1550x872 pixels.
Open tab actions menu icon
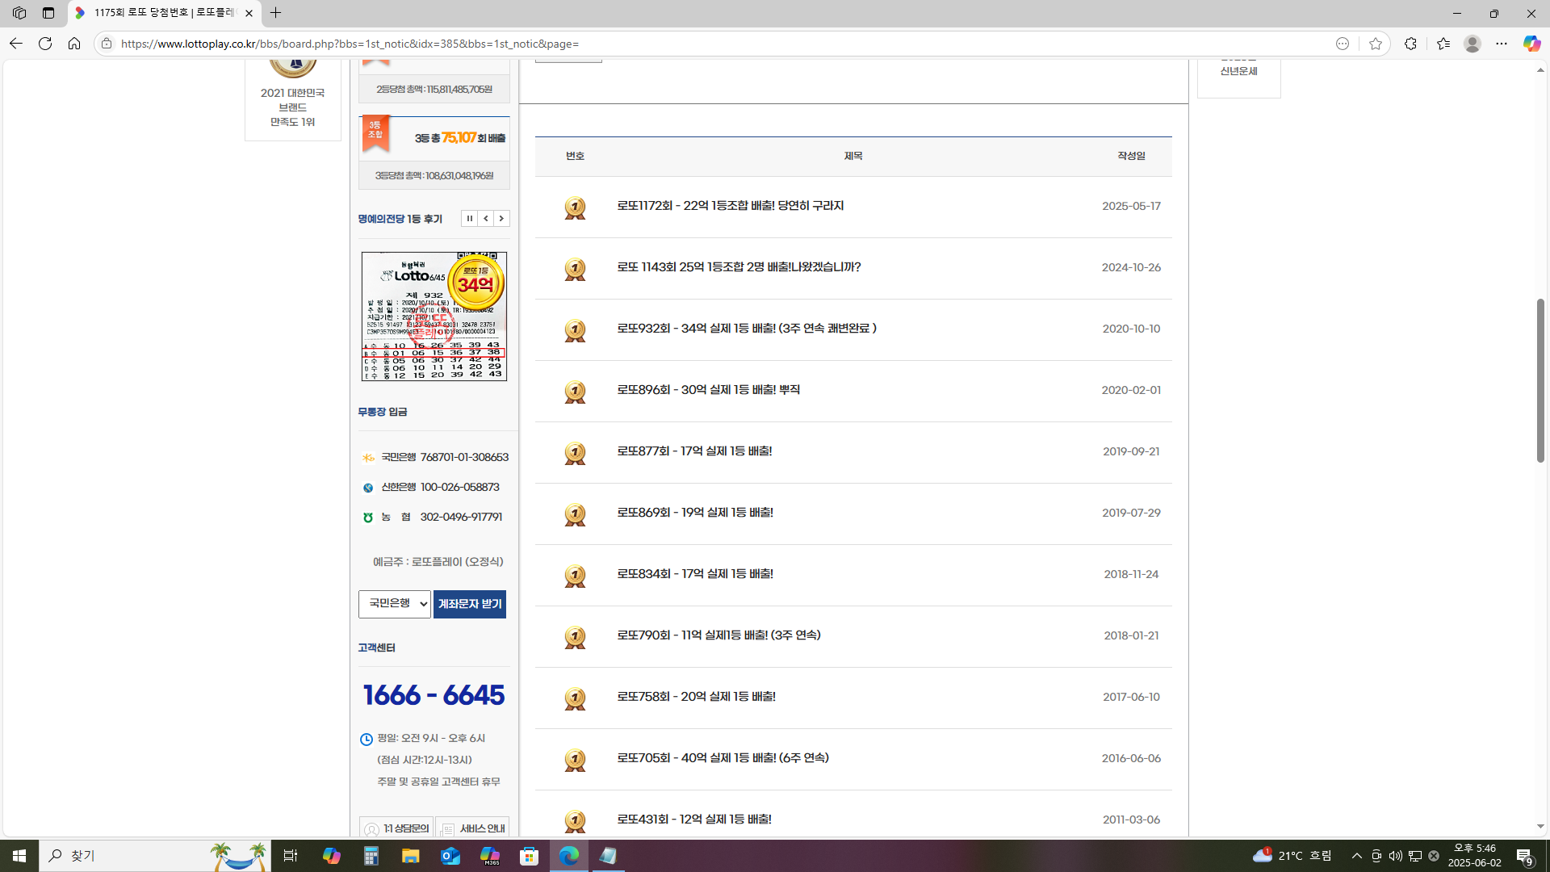(x=48, y=13)
